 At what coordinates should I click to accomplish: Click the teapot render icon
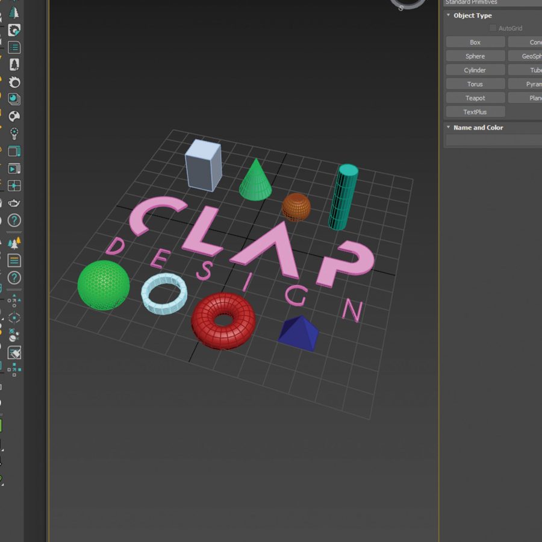click(14, 203)
